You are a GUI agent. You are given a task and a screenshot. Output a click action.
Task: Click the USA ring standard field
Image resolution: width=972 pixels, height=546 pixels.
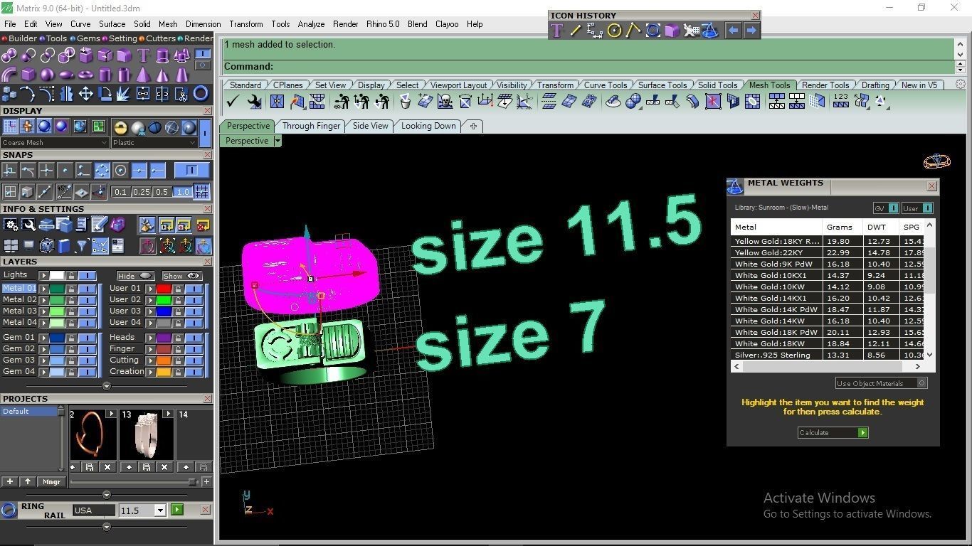pos(93,510)
